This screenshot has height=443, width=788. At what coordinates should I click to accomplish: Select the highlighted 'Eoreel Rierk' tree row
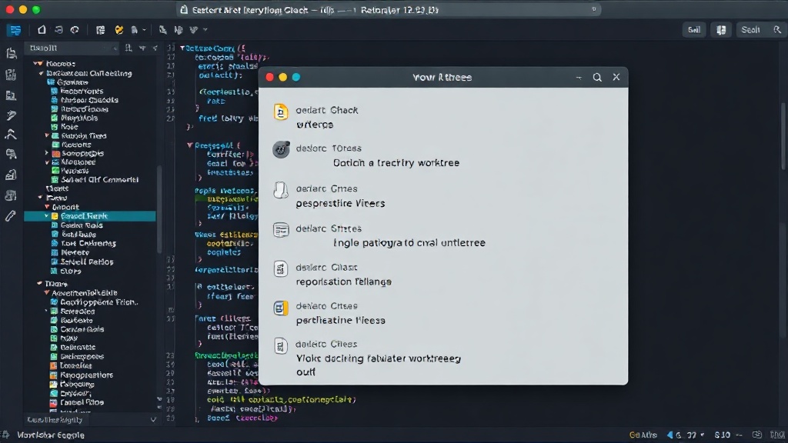click(90, 216)
